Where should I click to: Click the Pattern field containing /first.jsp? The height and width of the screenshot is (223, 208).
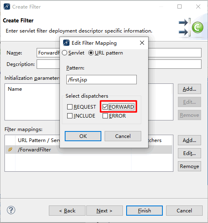pos(101,79)
